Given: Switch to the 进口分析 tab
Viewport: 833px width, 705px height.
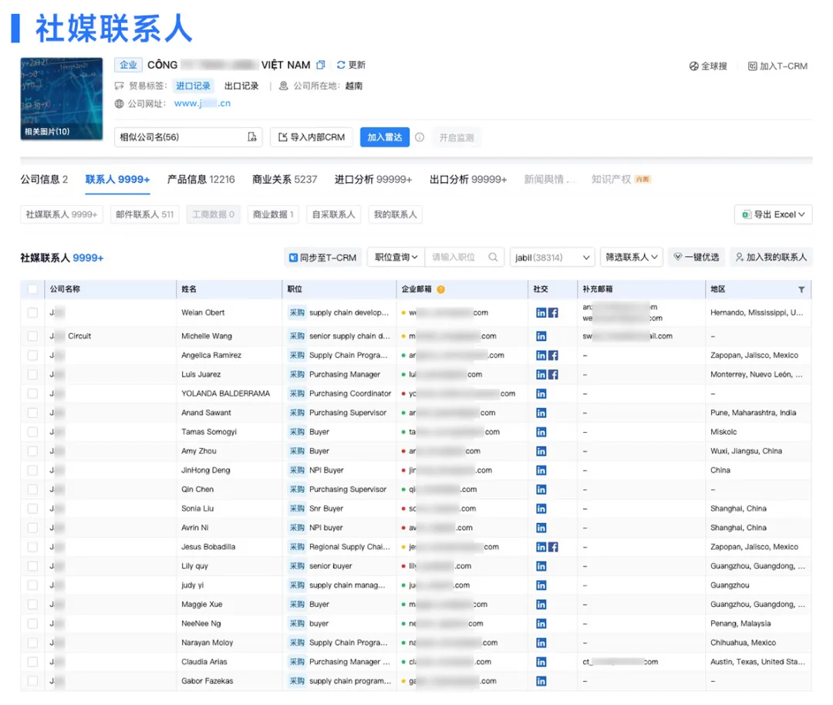Looking at the screenshot, I should (356, 178).
